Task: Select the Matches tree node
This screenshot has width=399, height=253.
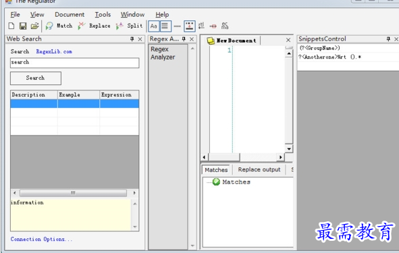Action: (x=236, y=182)
